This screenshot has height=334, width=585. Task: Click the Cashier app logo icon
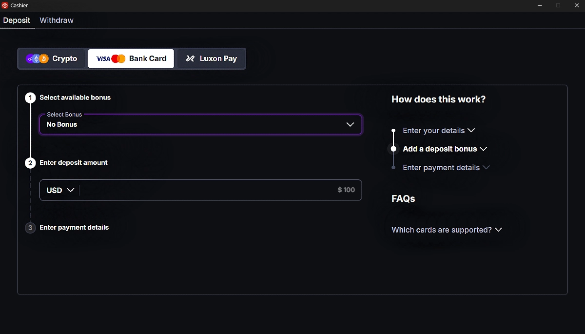(x=5, y=5)
